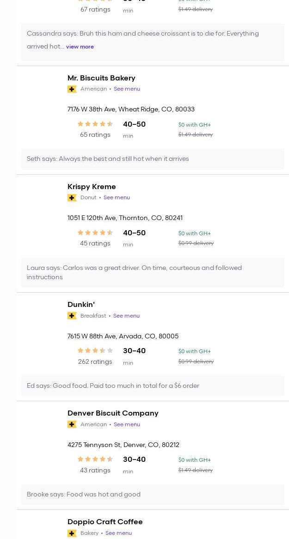
Task: Expand Cassandra's review with view more
Action: (x=80, y=47)
